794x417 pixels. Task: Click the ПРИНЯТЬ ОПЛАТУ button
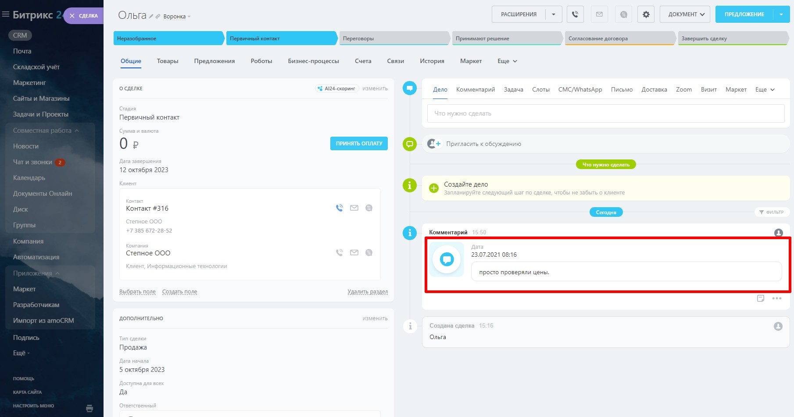(x=359, y=144)
